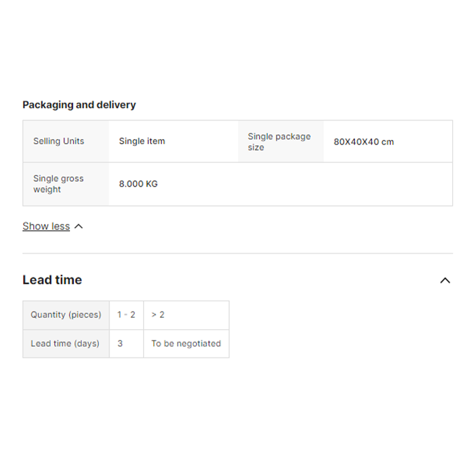
Task: Click the 3 days lead time cell
Action: (120, 343)
